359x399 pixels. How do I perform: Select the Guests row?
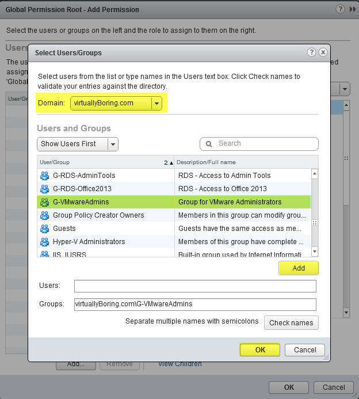174,229
